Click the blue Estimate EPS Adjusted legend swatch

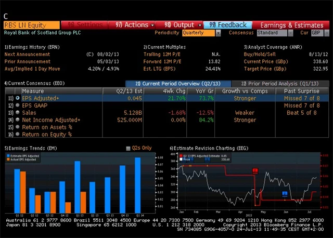point(8,156)
